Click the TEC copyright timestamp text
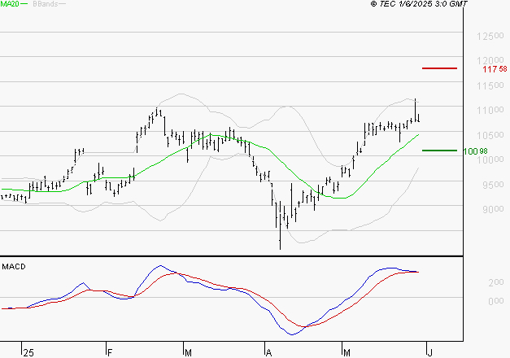This screenshot has height=358, width=510. (x=419, y=4)
